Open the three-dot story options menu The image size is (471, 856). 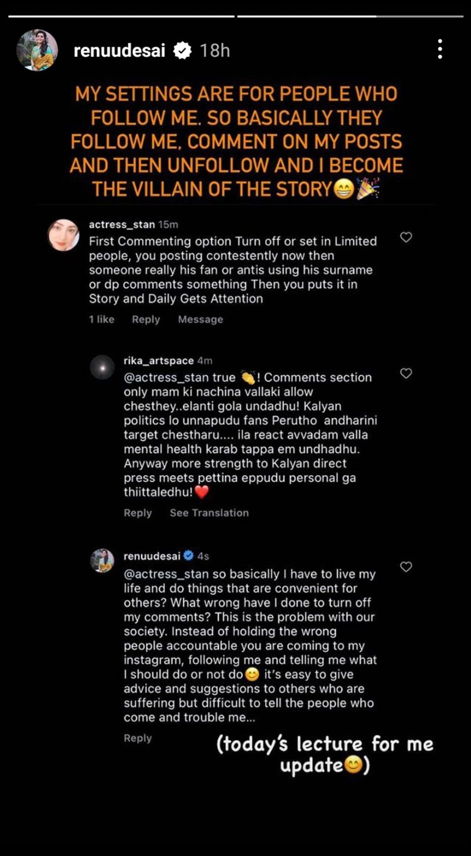click(x=440, y=49)
